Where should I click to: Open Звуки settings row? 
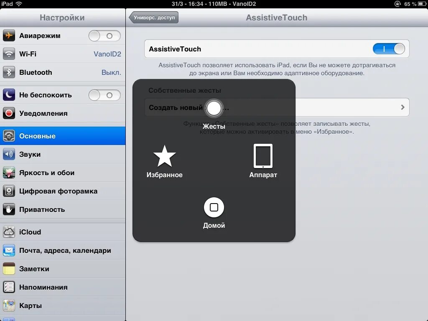point(63,154)
